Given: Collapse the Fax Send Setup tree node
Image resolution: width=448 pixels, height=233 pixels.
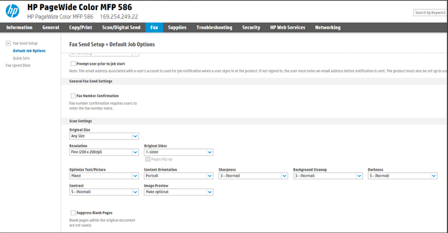Looking at the screenshot, I should coord(8,43).
